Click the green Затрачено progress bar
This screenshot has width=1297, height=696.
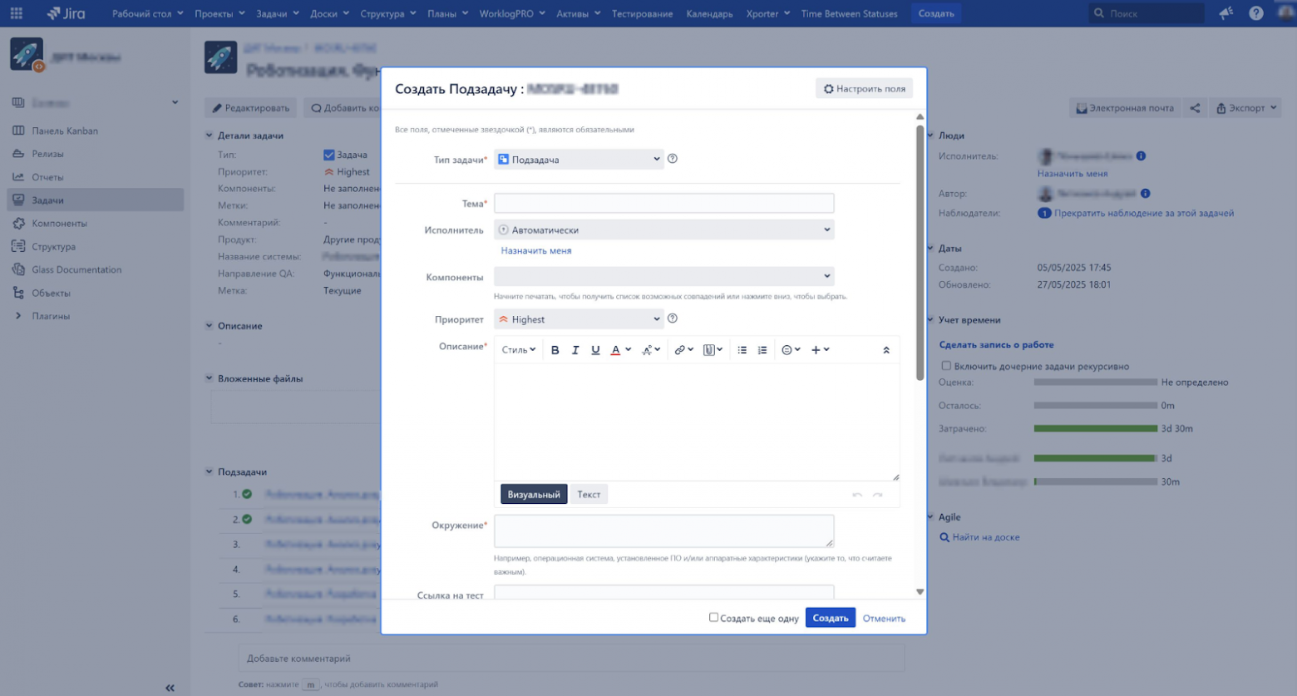point(1094,428)
